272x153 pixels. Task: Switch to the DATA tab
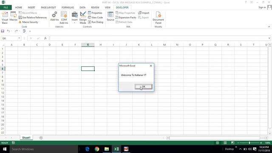pyautogui.click(x=82, y=8)
